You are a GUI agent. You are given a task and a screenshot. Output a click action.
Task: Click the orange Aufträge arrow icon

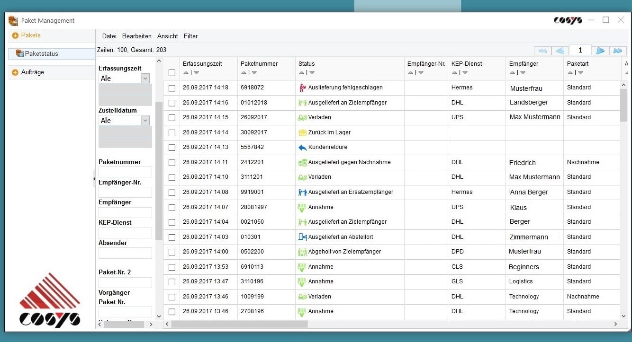[x=15, y=72]
